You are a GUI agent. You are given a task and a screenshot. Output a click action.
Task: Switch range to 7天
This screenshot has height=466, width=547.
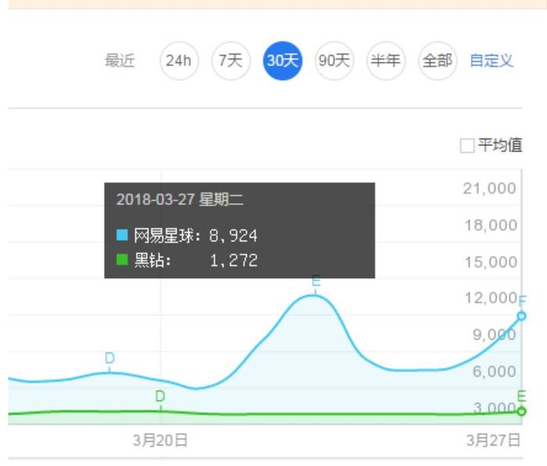(x=230, y=61)
